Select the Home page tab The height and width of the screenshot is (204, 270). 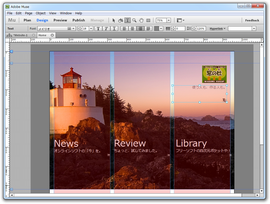42,35
